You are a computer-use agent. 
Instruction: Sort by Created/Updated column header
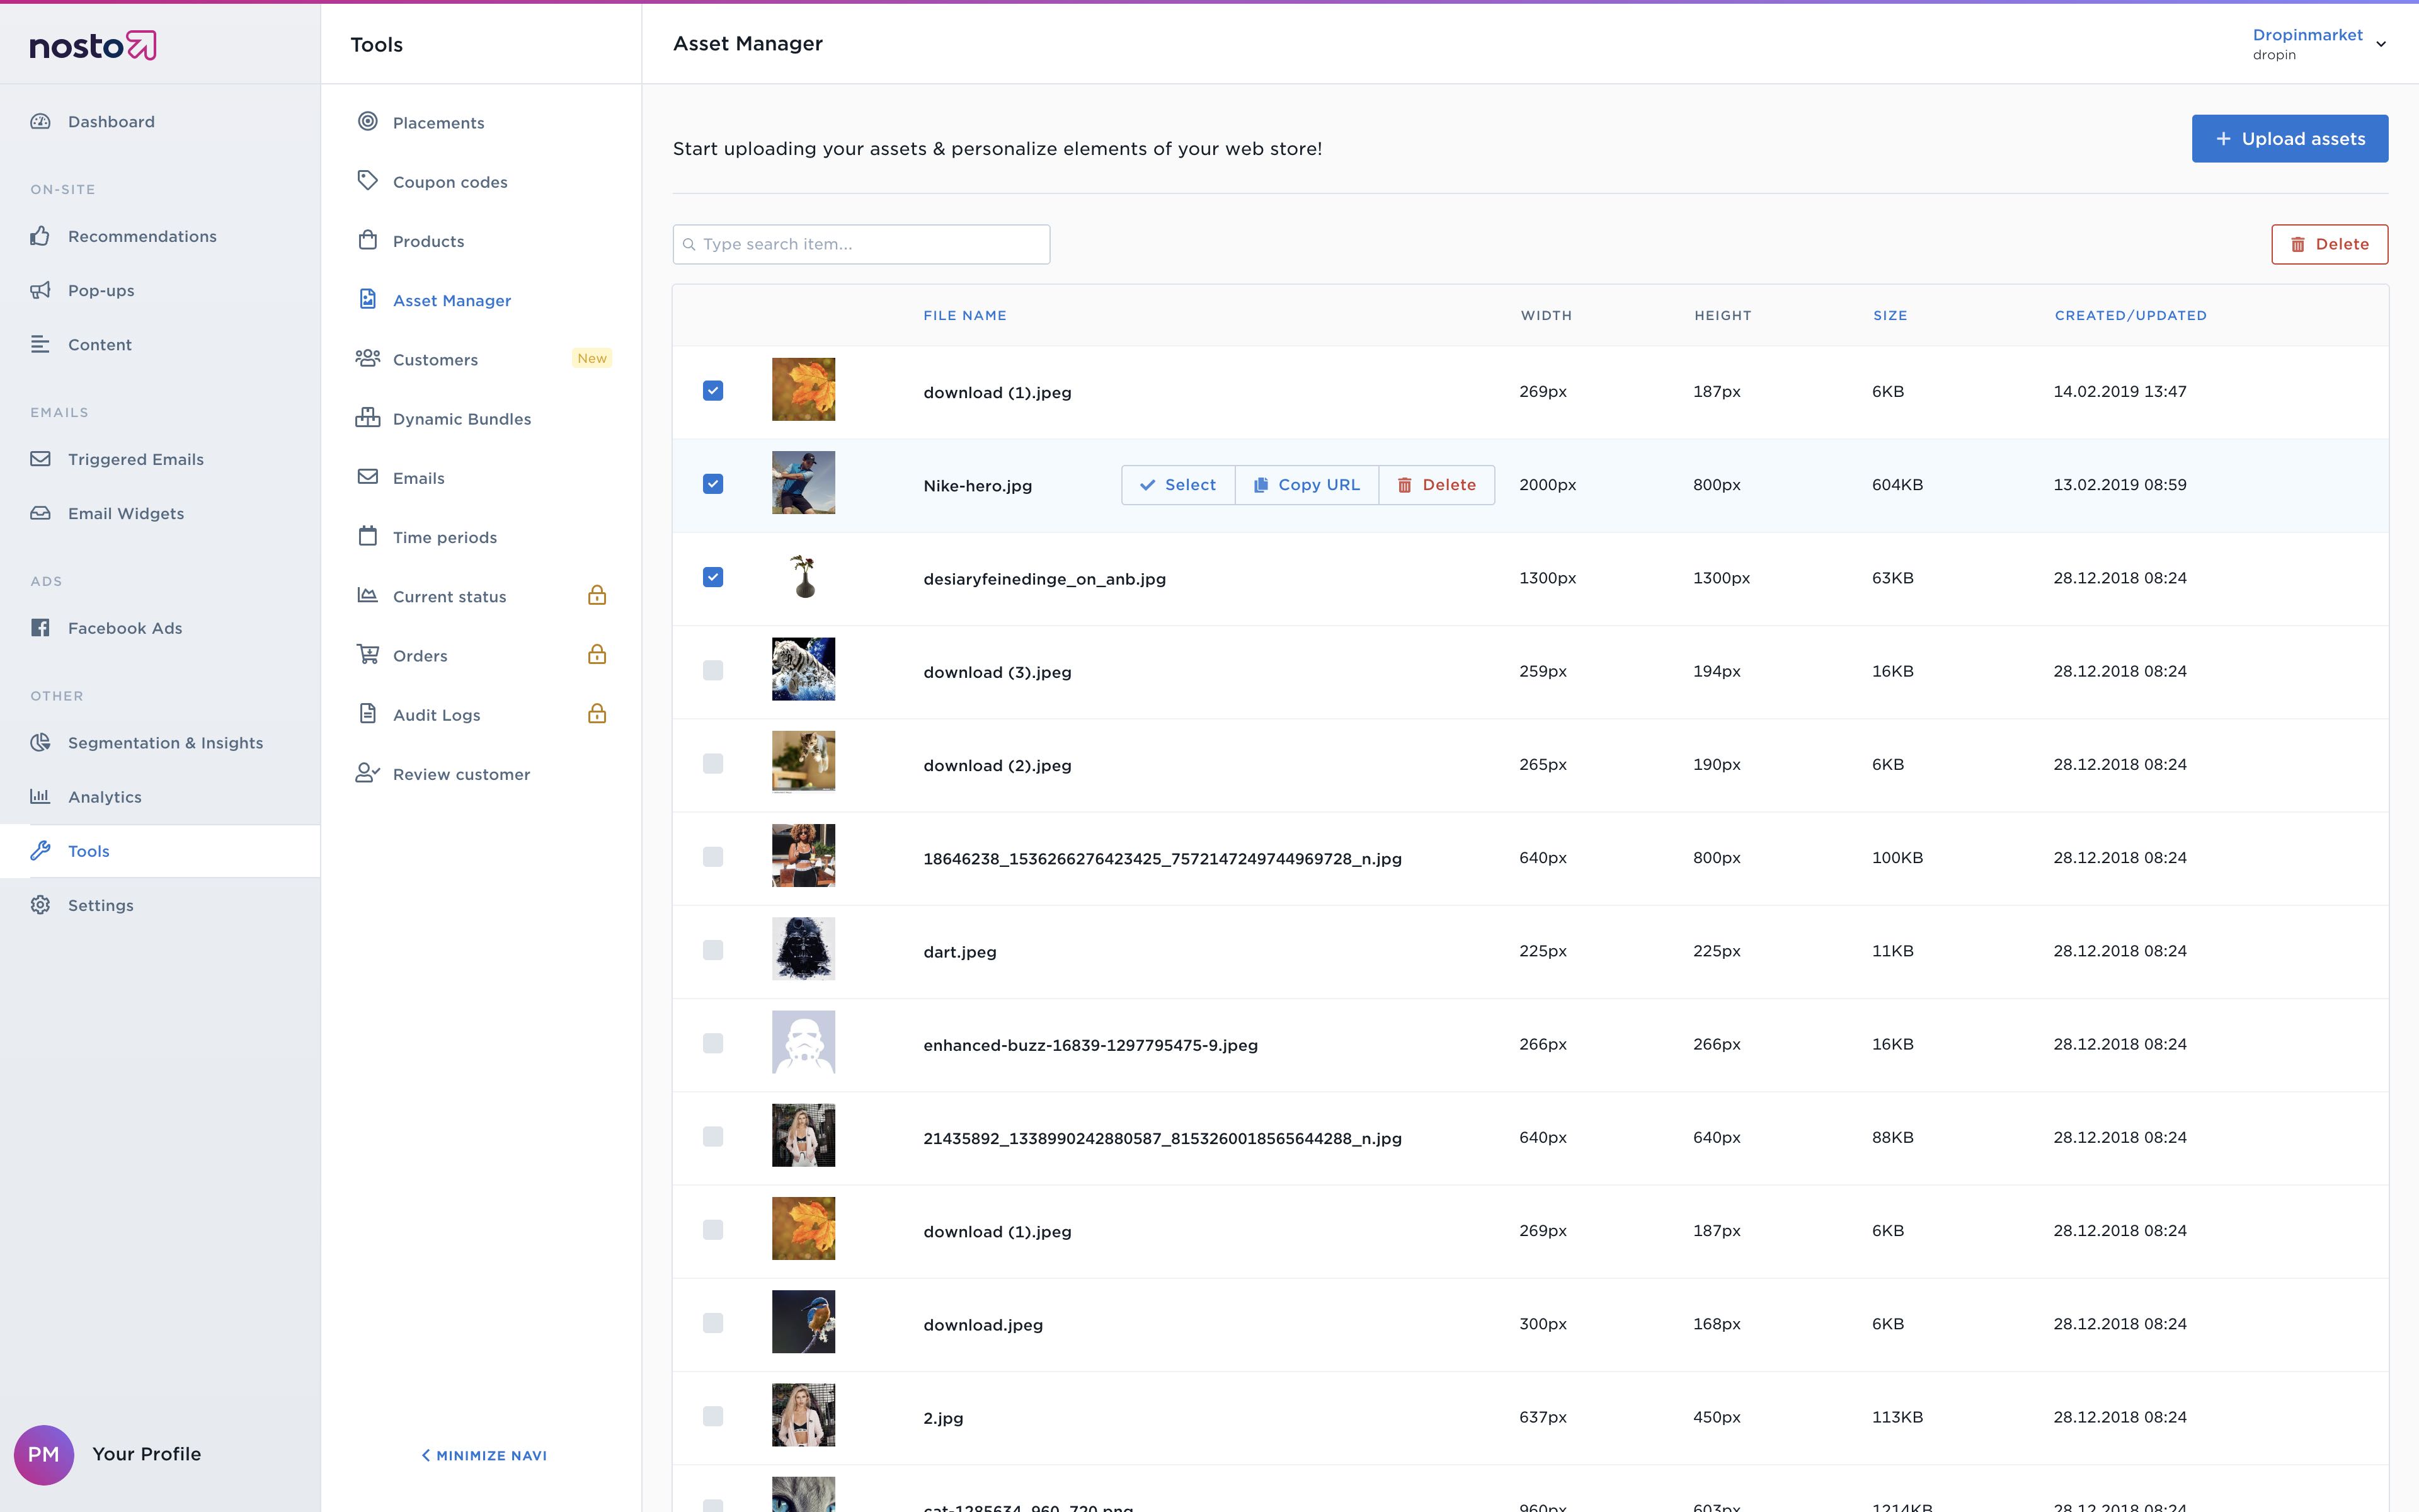2130,315
